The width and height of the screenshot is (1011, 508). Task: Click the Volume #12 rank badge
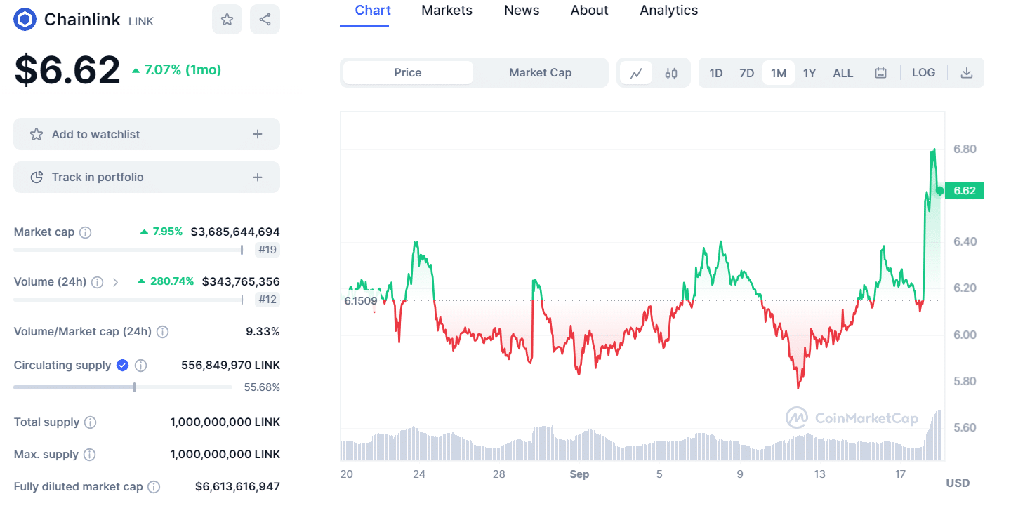tap(267, 300)
